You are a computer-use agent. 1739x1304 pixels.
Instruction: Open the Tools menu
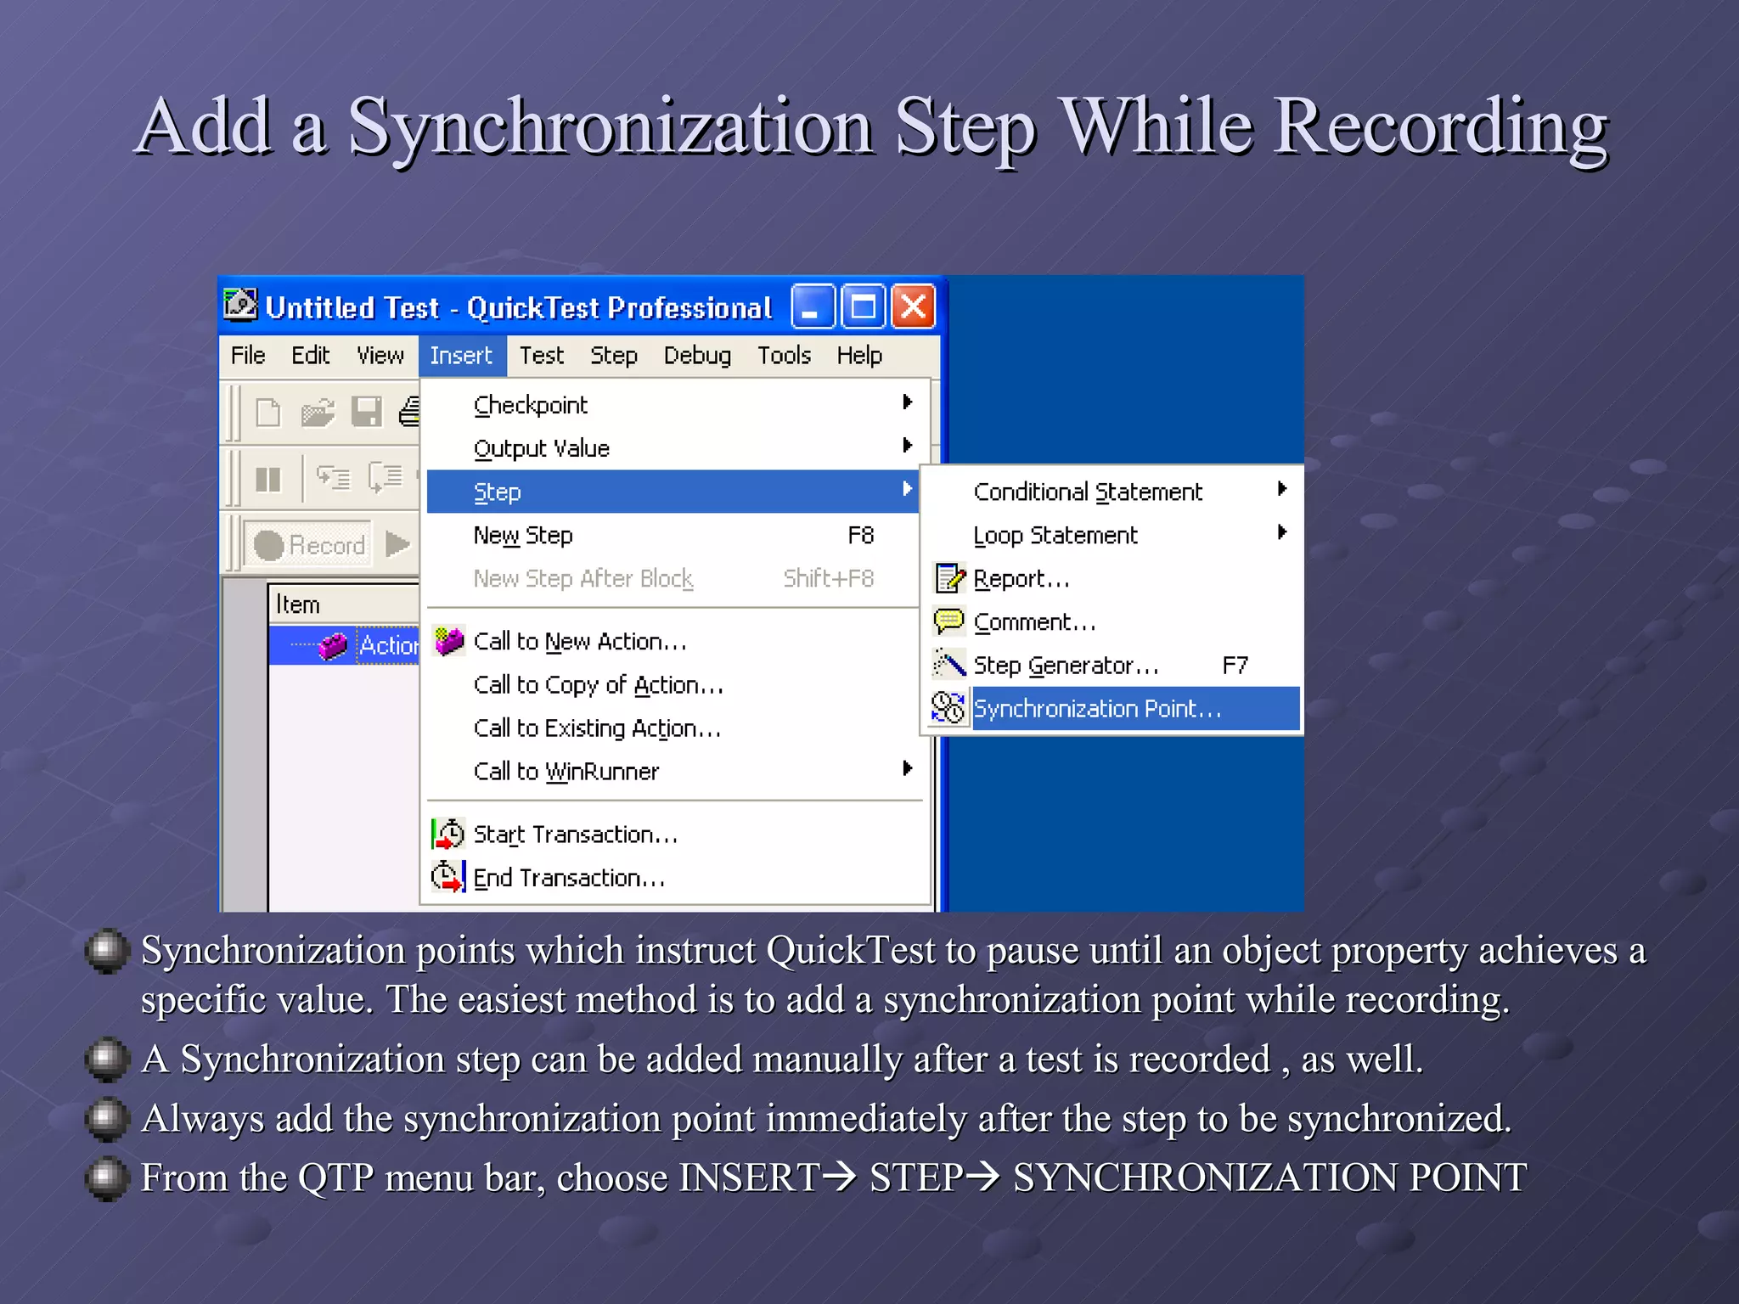click(784, 355)
